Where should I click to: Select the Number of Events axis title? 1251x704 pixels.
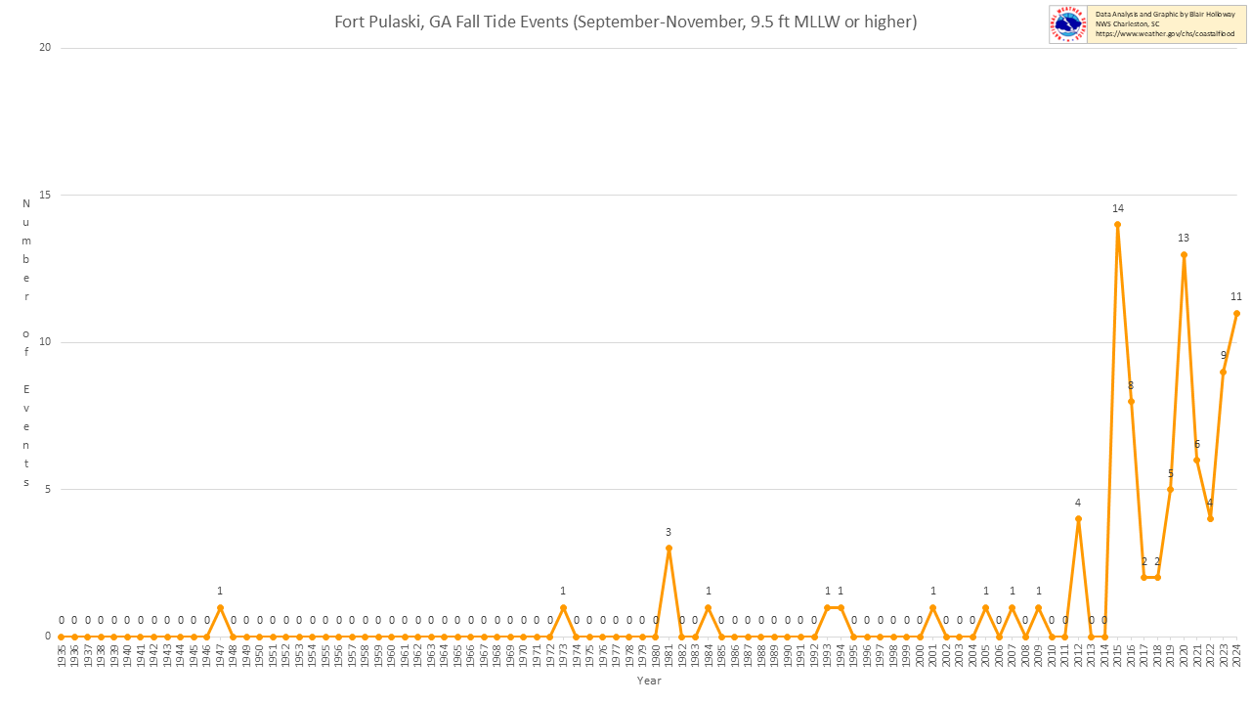click(26, 343)
